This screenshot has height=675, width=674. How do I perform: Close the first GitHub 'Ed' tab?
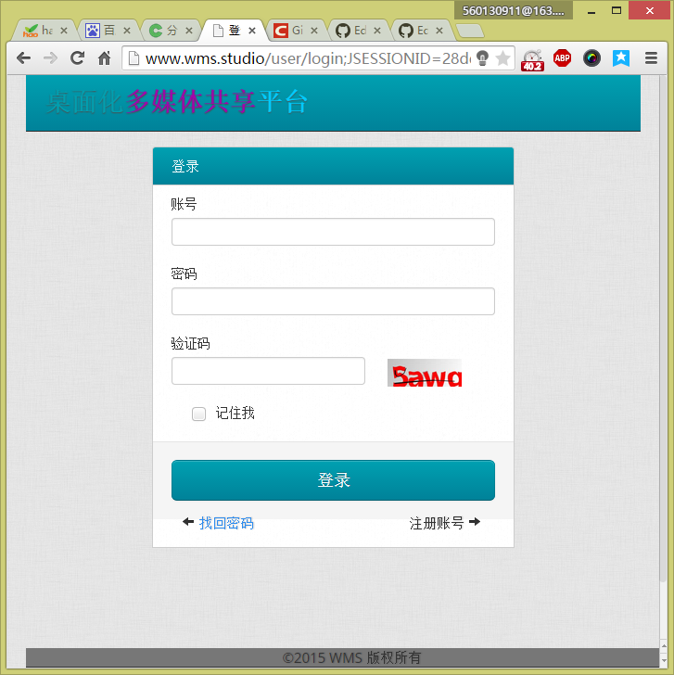377,31
